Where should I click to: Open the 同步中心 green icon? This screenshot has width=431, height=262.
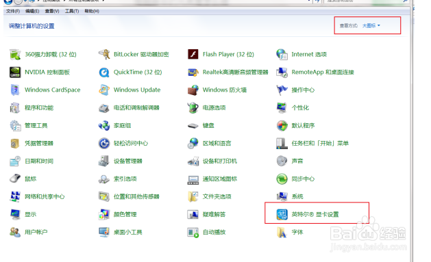282,179
